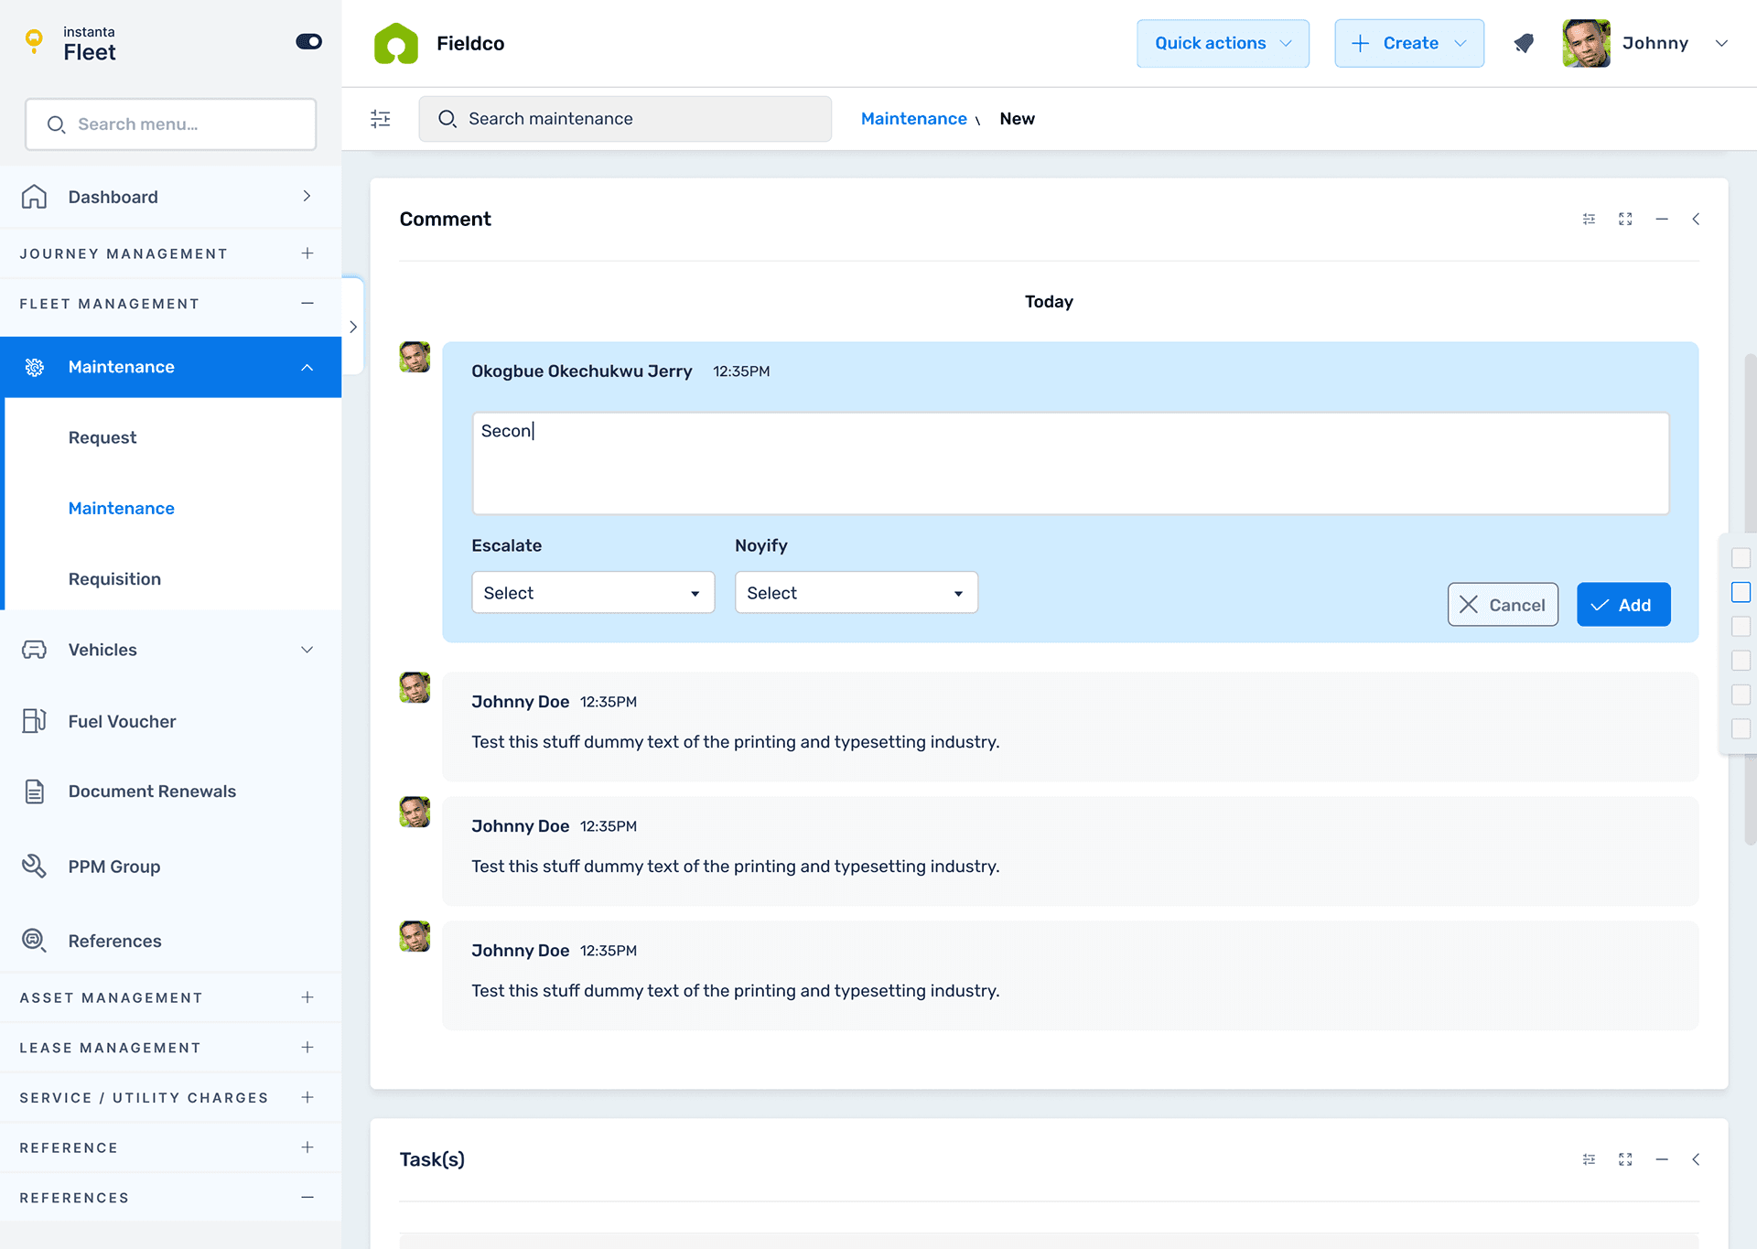This screenshot has width=1757, height=1249.
Task: Expand the Quick actions dropdown
Action: pos(1223,43)
